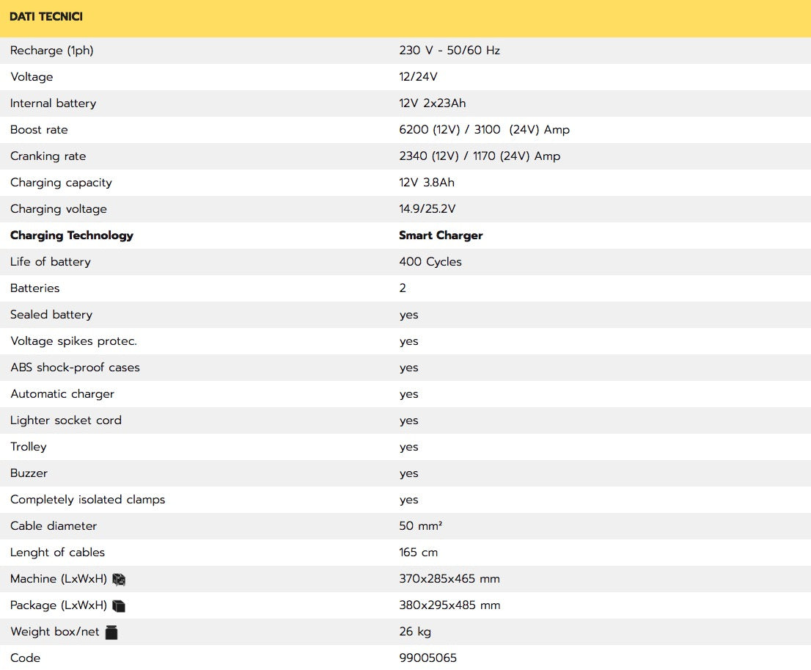Click the 400 Cycles battery life value

430,262
